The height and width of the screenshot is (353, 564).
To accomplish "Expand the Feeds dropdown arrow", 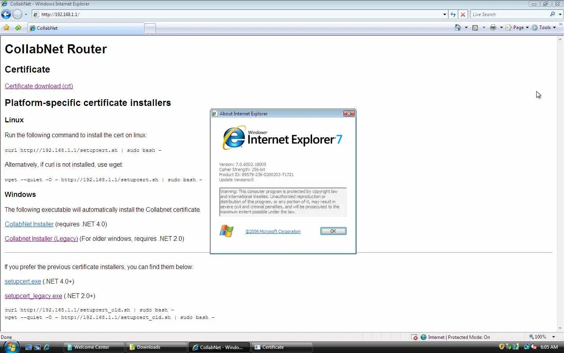I will tap(484, 27).
